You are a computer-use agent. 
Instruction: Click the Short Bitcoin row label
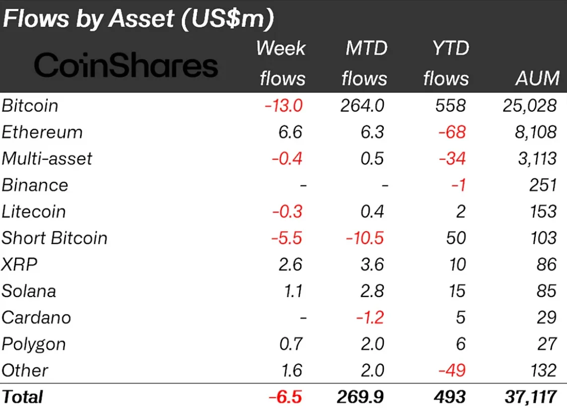[54, 238]
